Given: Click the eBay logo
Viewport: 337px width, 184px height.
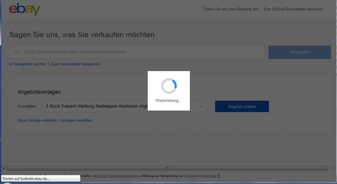Looking at the screenshot, I should coord(25,9).
